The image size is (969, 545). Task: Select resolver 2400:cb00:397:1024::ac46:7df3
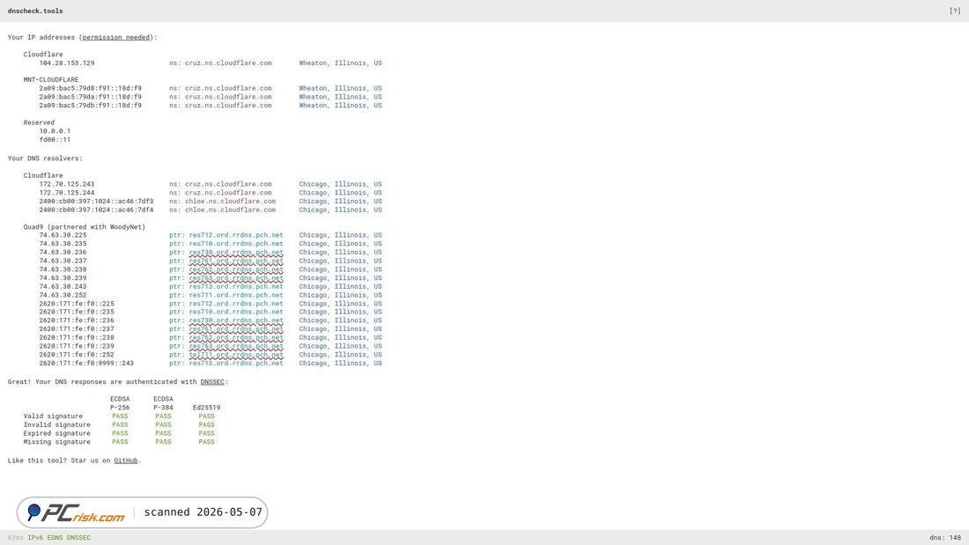(96, 202)
